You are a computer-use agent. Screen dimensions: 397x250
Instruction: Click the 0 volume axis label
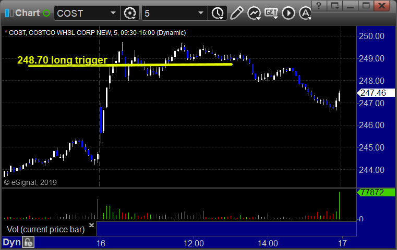tap(362, 219)
